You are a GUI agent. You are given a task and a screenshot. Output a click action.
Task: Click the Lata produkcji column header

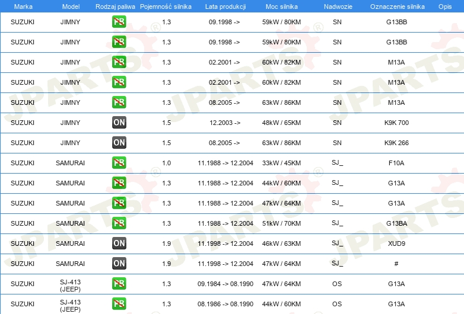[x=225, y=7]
